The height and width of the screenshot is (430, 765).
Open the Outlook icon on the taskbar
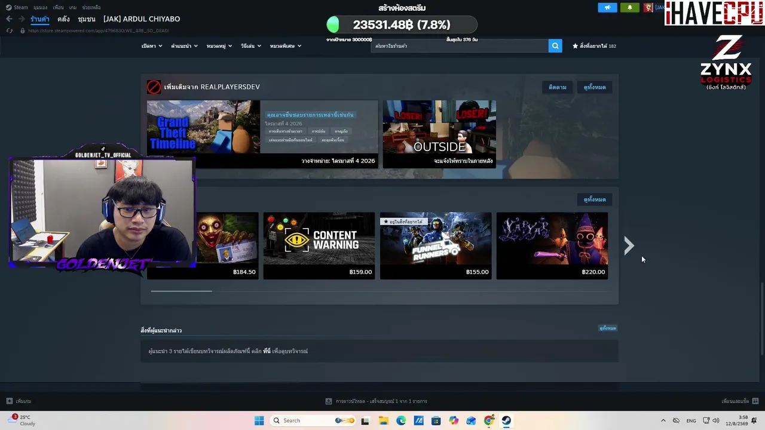472,420
